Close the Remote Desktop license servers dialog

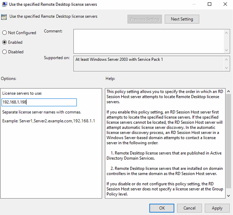[x=226, y=4]
